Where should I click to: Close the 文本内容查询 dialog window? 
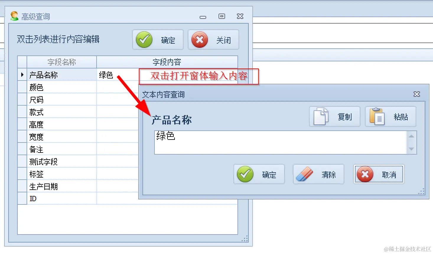click(x=417, y=94)
